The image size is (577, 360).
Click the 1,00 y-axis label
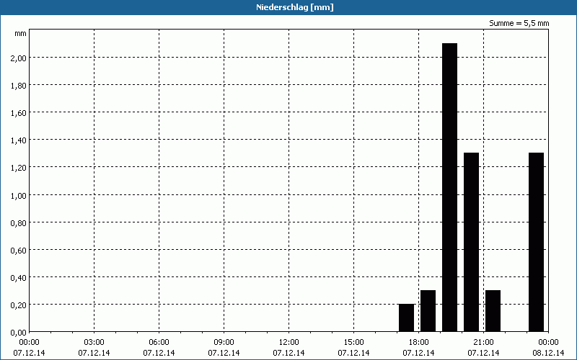point(19,195)
